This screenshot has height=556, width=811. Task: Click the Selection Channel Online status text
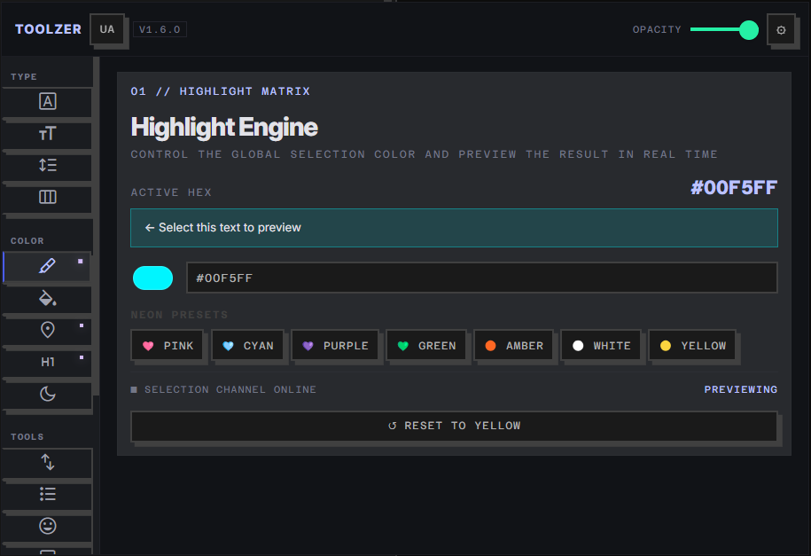tap(230, 390)
